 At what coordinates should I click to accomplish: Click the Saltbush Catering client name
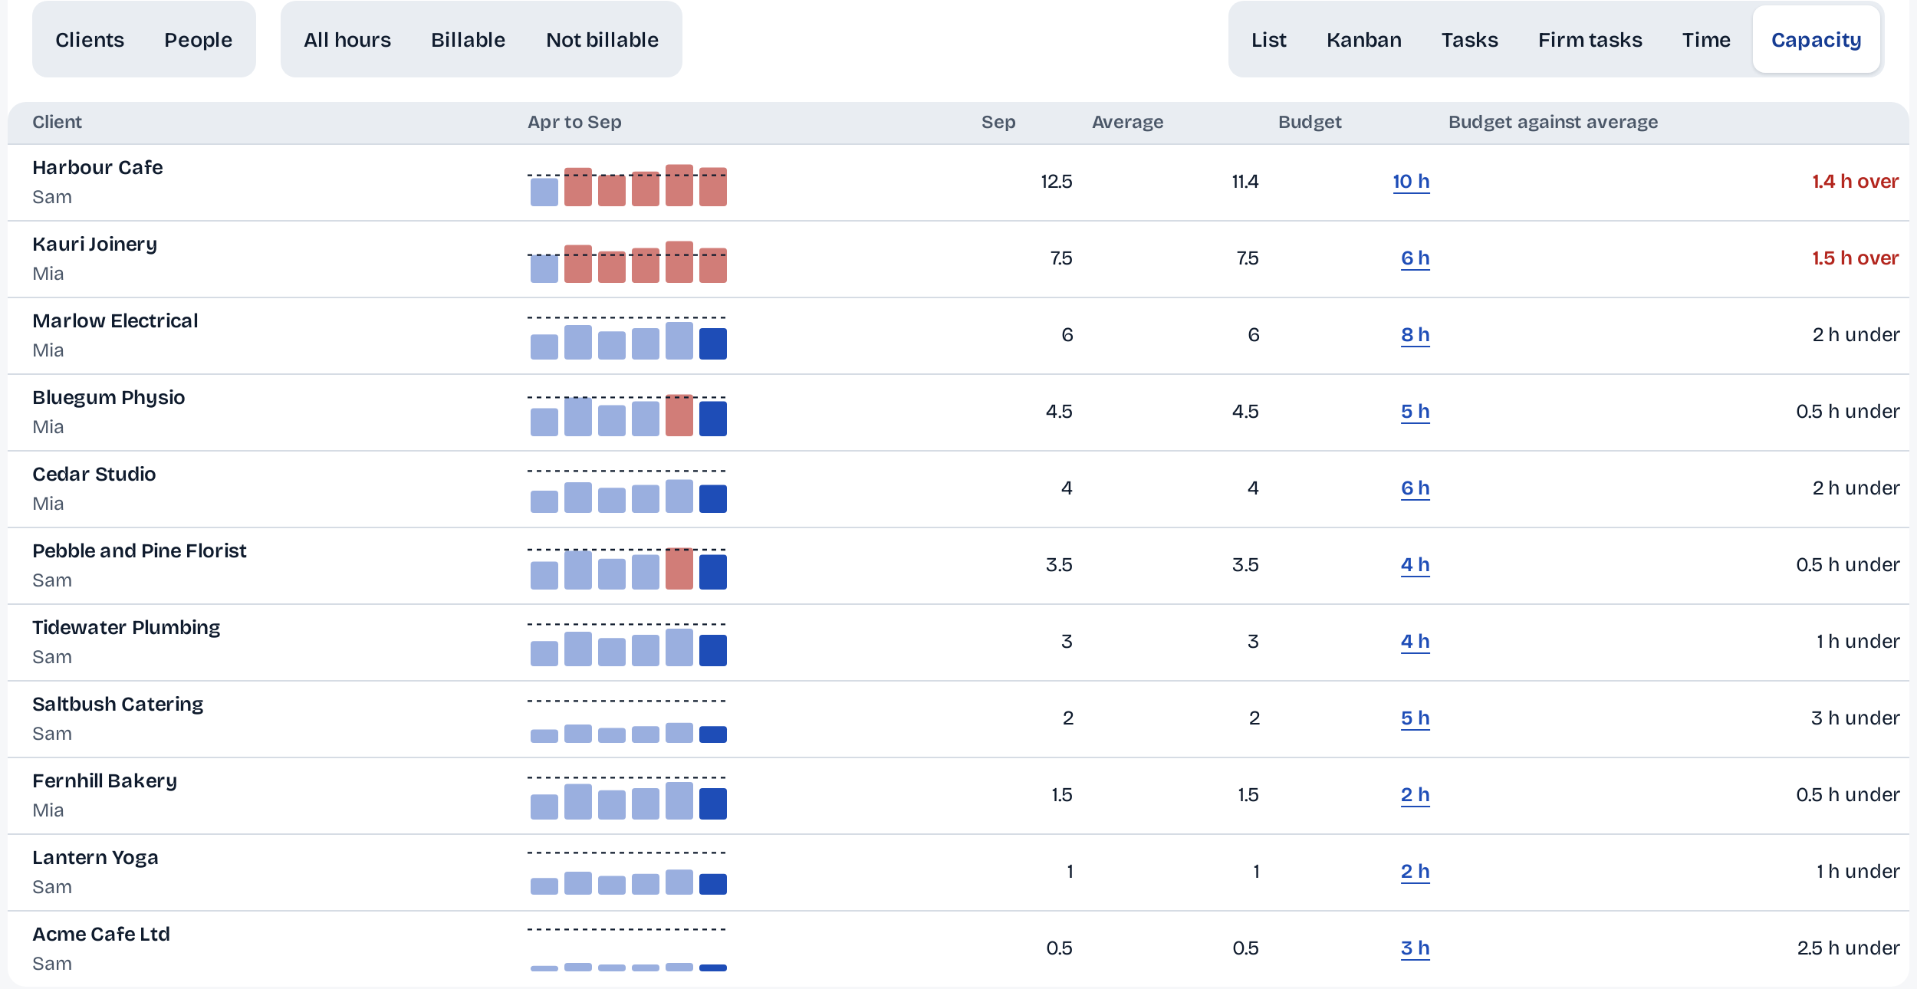[117, 704]
